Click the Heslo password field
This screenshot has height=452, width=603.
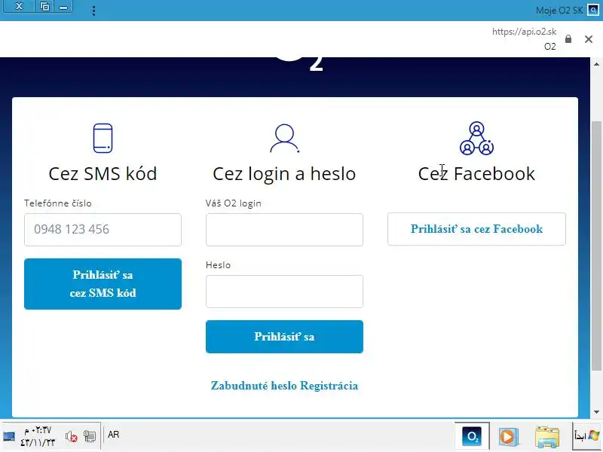tap(284, 292)
